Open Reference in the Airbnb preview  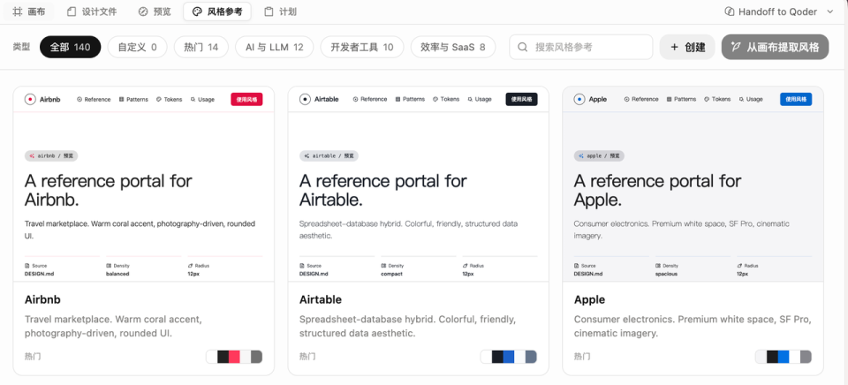[94, 100]
